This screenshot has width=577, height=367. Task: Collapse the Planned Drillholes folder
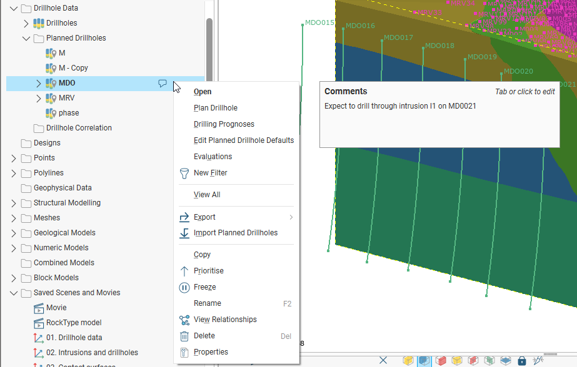click(x=26, y=38)
